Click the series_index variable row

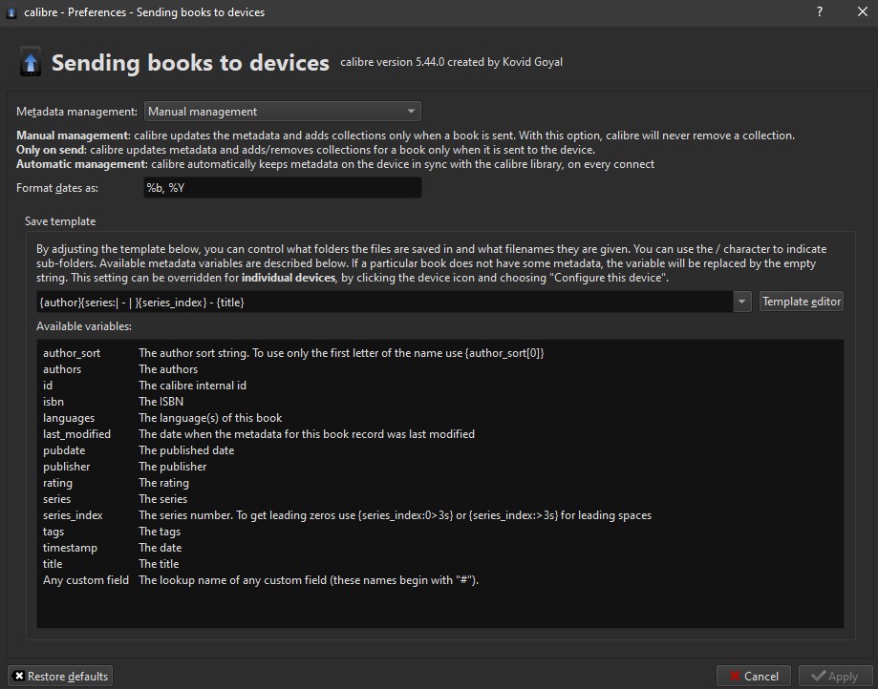click(x=73, y=515)
